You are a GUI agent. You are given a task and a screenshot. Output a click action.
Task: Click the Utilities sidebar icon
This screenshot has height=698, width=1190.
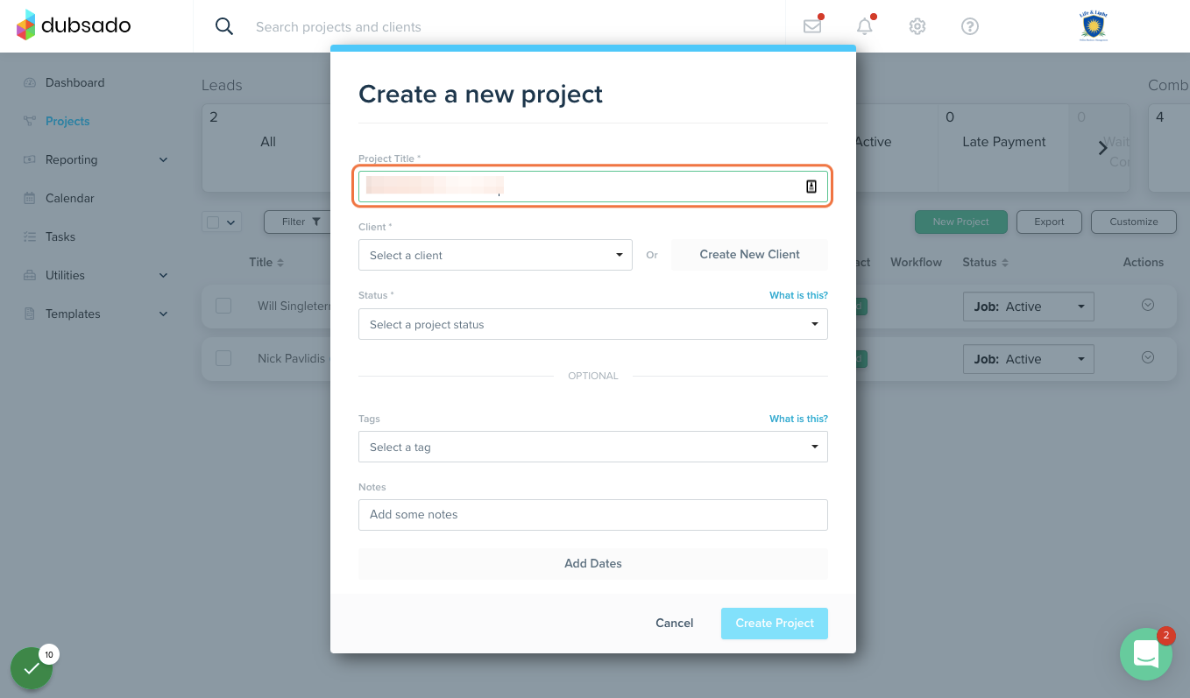click(30, 275)
